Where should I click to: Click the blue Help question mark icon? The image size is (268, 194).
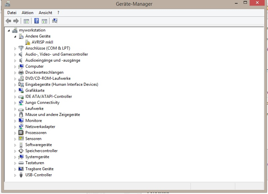click(x=36, y=21)
